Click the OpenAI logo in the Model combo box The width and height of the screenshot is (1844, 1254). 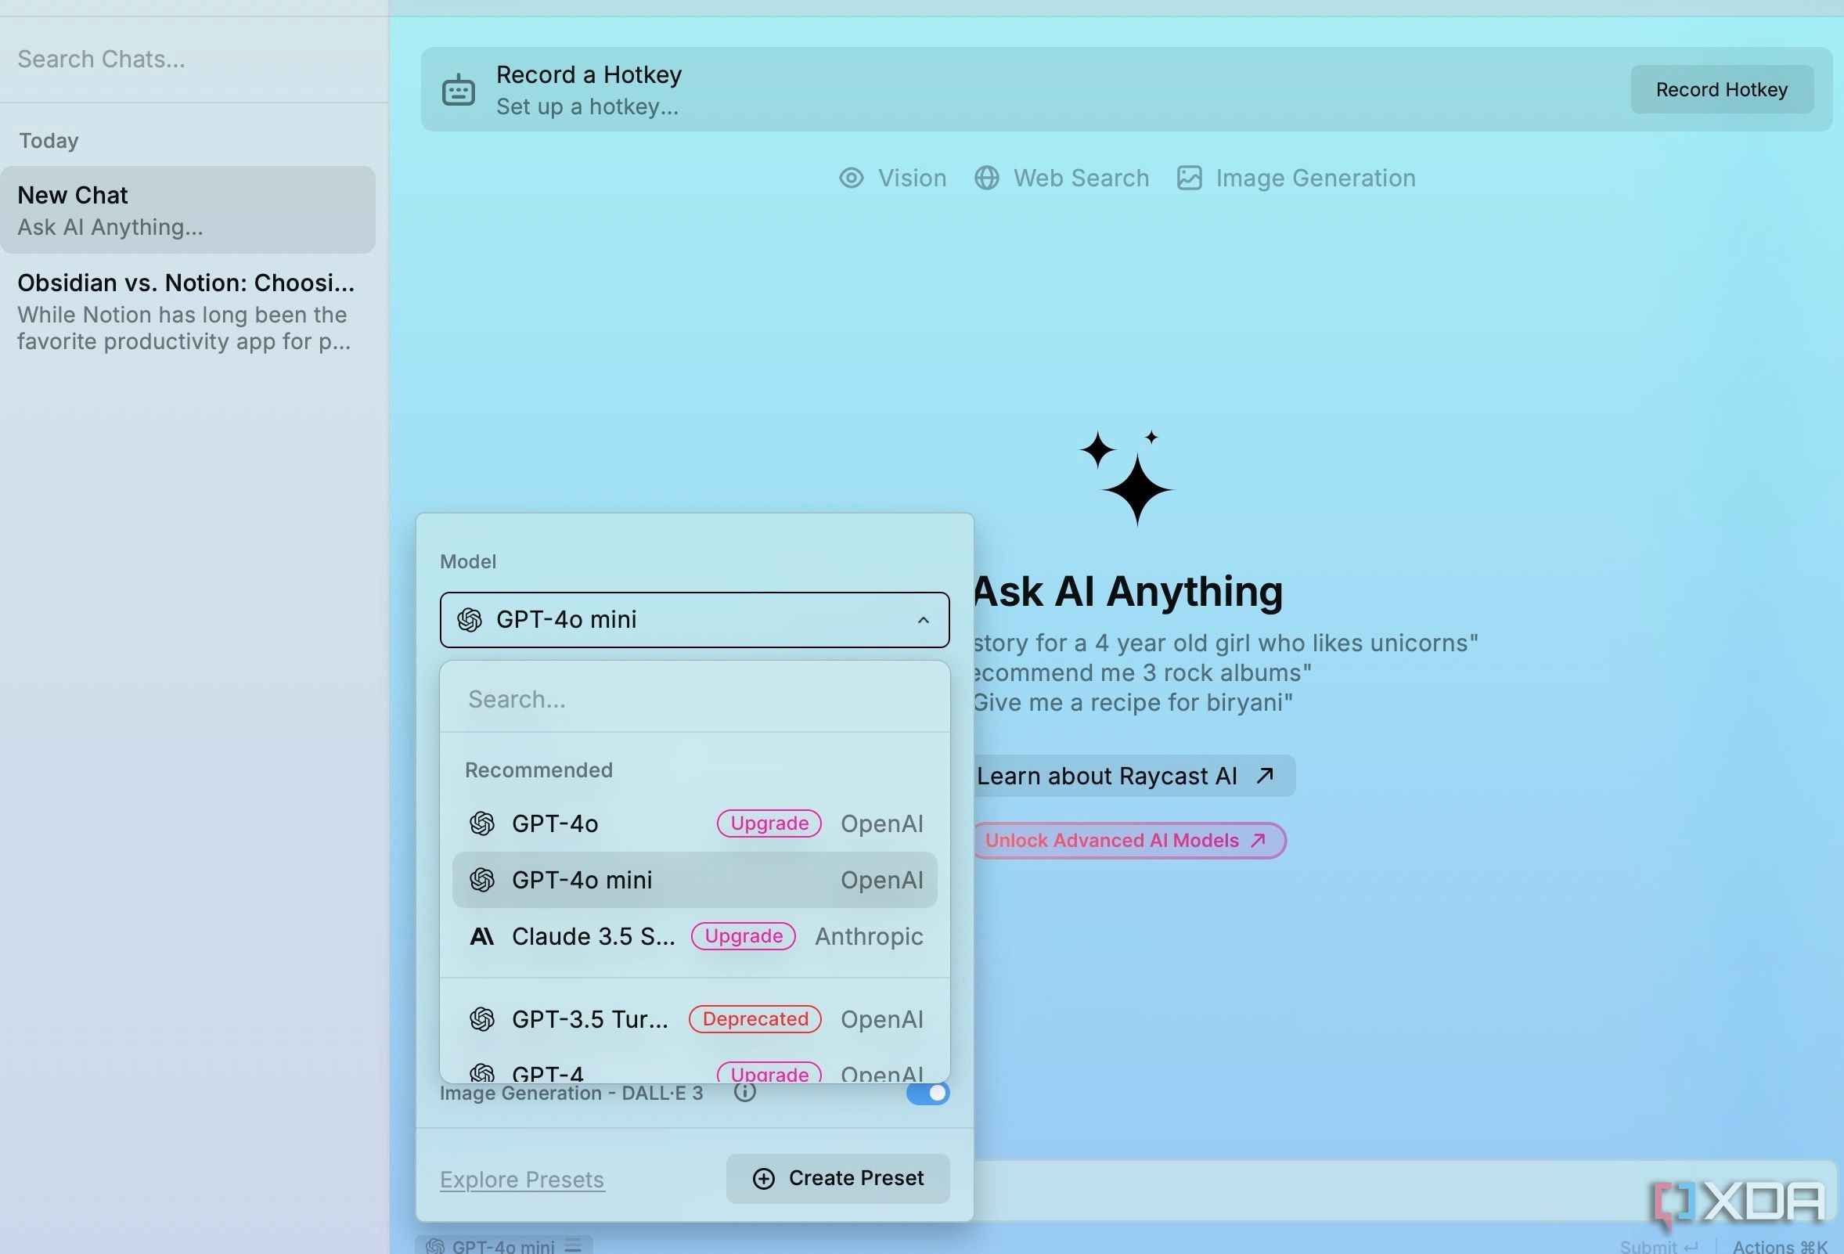pos(470,620)
